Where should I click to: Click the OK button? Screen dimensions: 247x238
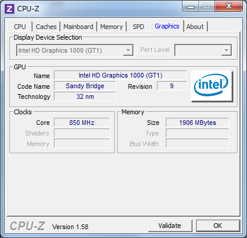click(218, 226)
